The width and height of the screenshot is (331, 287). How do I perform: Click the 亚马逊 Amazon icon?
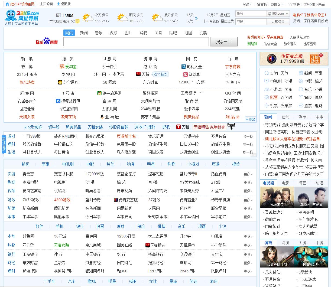coord(102,117)
